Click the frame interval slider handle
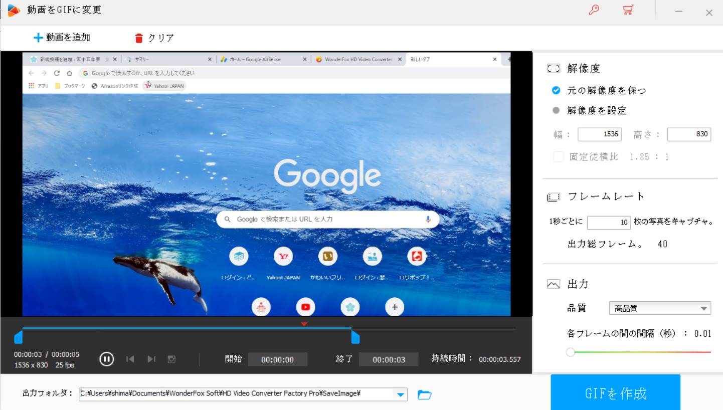This screenshot has width=723, height=410. point(570,352)
